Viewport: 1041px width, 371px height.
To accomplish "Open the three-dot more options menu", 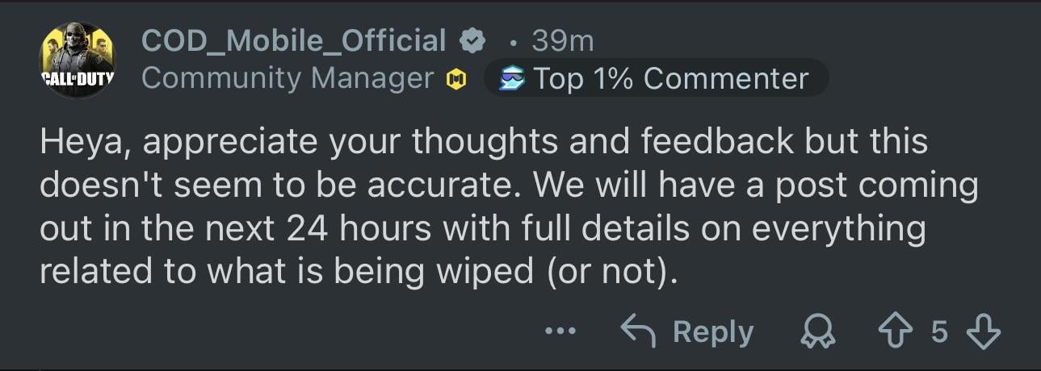I will click(x=560, y=331).
